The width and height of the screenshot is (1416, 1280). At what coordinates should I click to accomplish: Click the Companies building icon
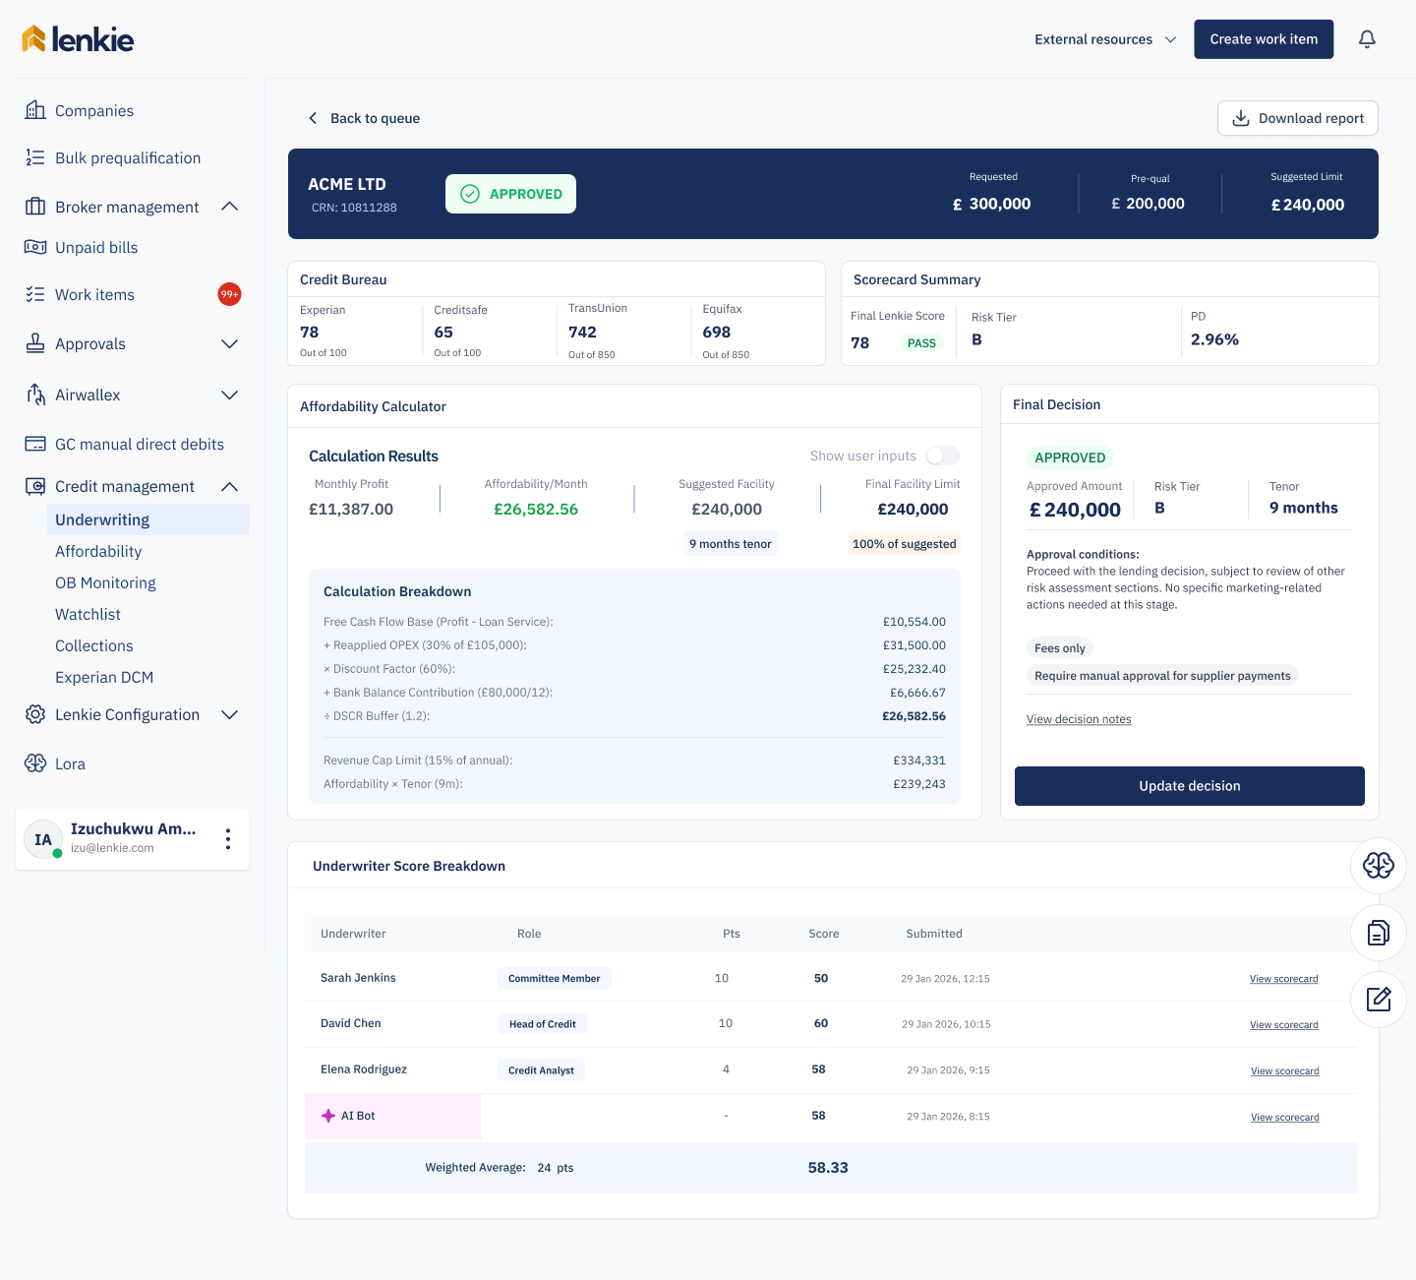(35, 110)
